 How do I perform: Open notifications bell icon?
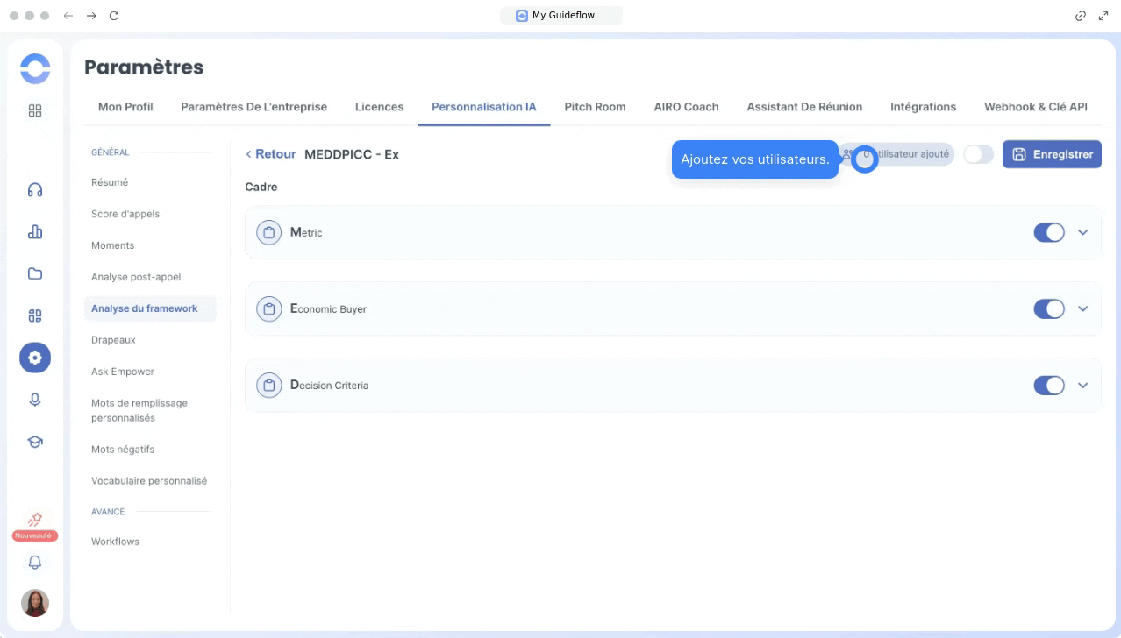click(x=35, y=563)
